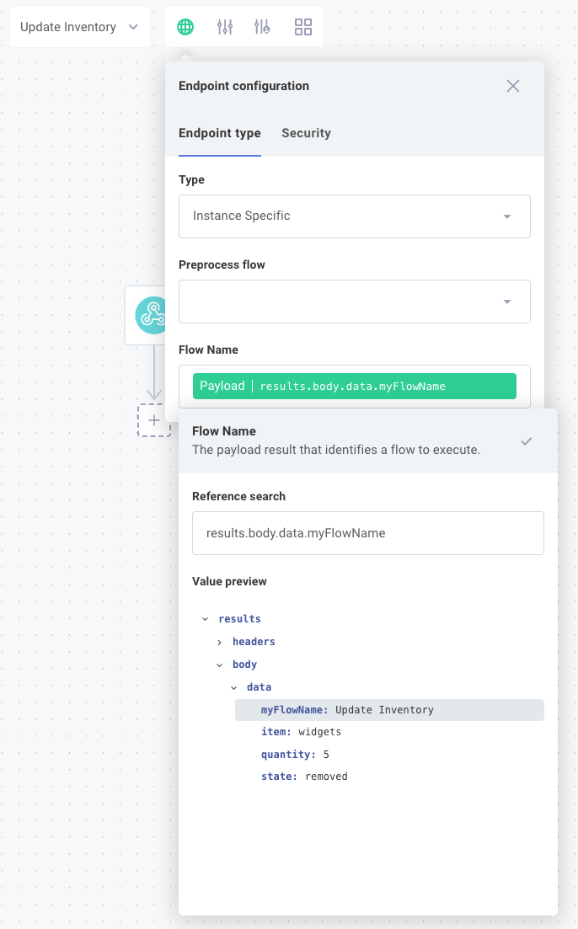The width and height of the screenshot is (578, 929).
Task: Select the teal trigger node on the canvas
Action: [152, 314]
